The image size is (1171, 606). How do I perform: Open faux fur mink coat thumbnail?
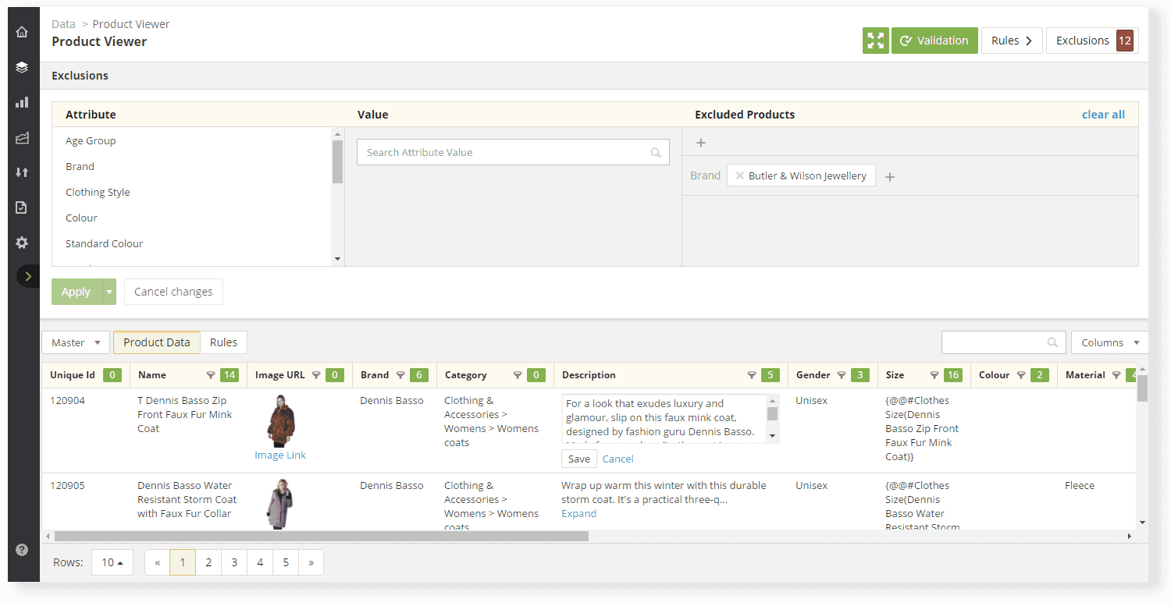tap(279, 420)
